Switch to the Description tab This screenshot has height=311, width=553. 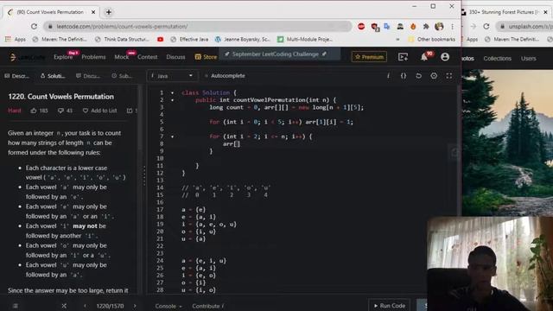16,76
